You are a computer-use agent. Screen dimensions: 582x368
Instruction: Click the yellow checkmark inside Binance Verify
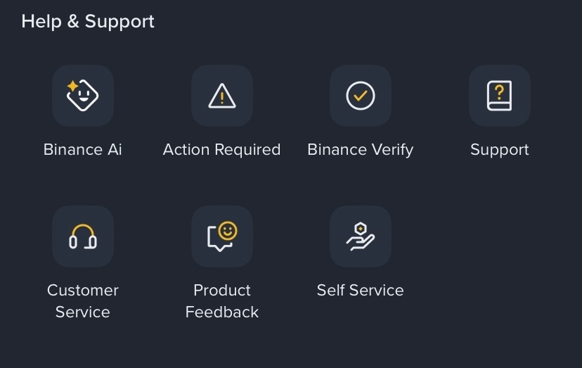point(361,96)
